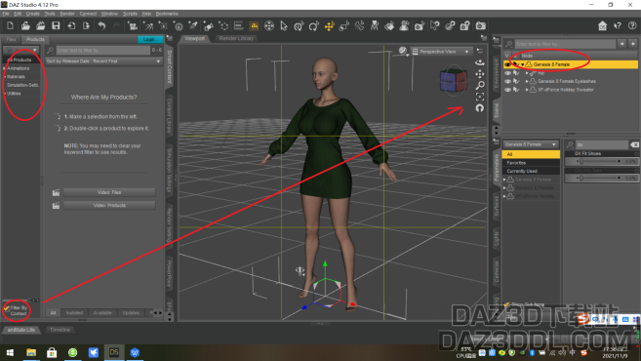Select the Rotate tool in toolbar
This screenshot has height=361, width=641.
tap(313, 26)
